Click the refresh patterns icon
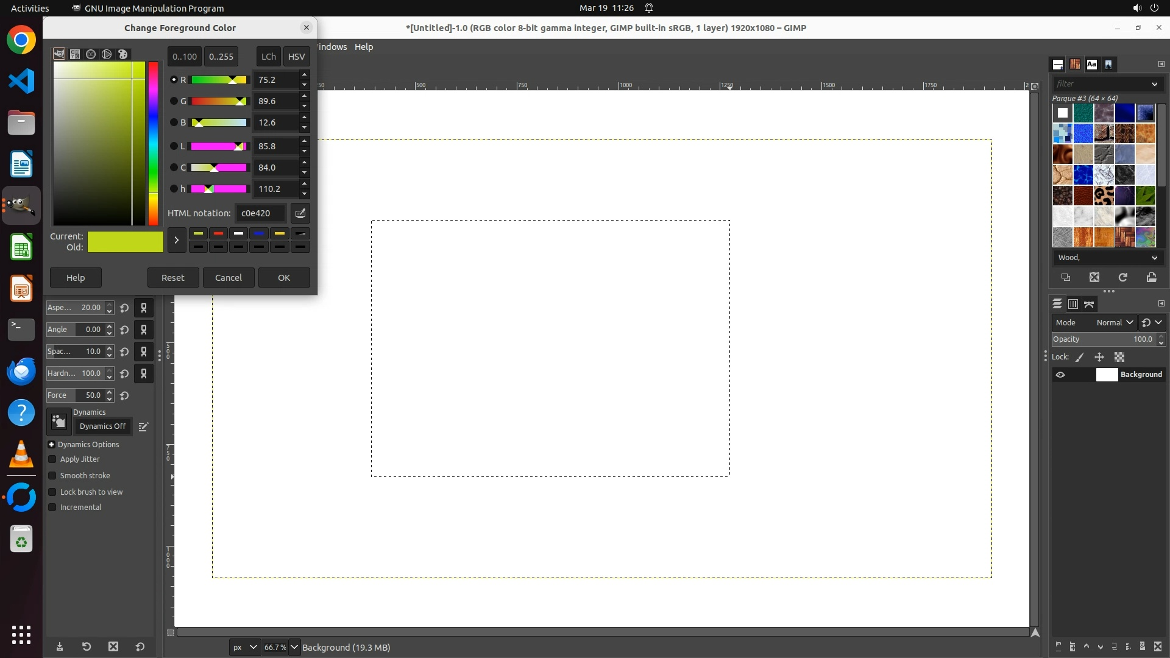 click(x=1122, y=277)
